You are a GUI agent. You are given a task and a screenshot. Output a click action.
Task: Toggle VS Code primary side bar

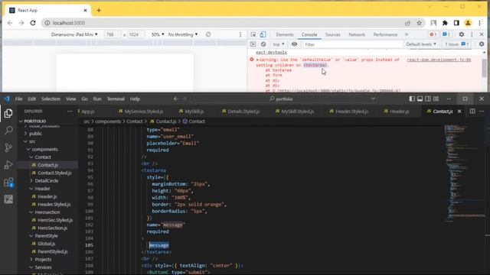point(412,99)
